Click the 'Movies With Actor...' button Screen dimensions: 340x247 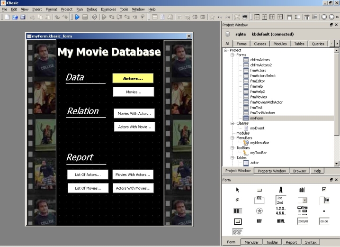pyautogui.click(x=134, y=114)
